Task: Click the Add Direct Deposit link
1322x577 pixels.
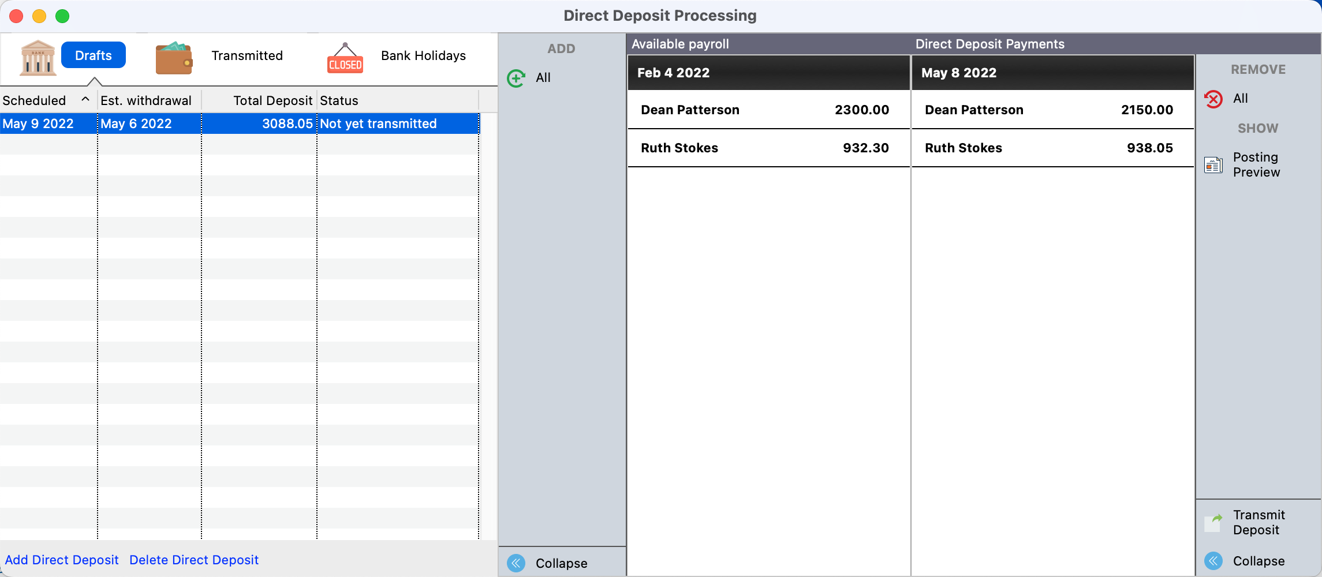Action: pos(62,560)
